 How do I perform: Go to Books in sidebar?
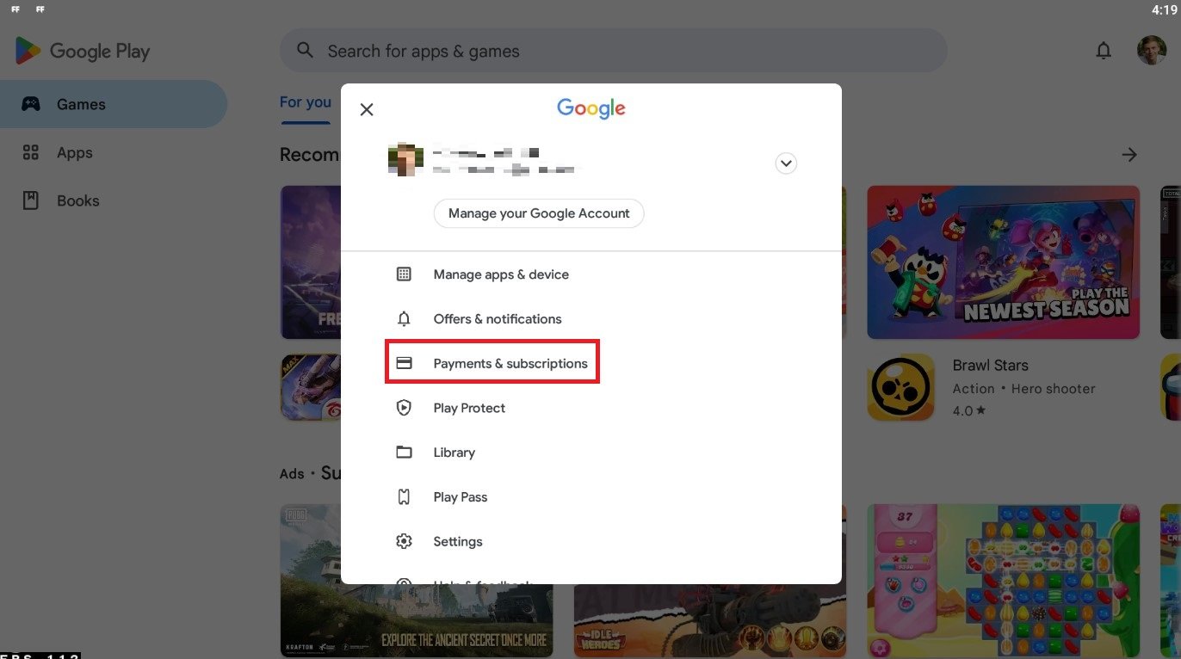click(x=77, y=200)
